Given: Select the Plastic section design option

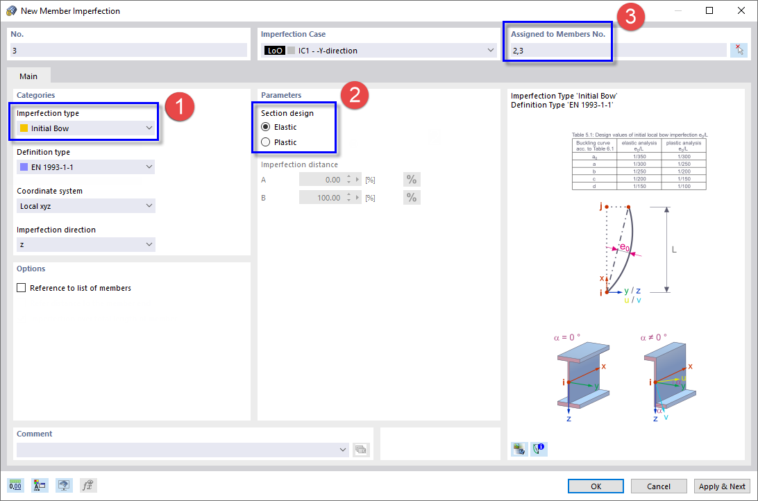Looking at the screenshot, I should 266,142.
